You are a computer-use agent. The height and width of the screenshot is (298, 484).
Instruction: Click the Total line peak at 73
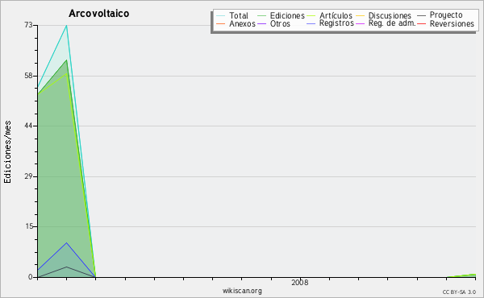66,26
